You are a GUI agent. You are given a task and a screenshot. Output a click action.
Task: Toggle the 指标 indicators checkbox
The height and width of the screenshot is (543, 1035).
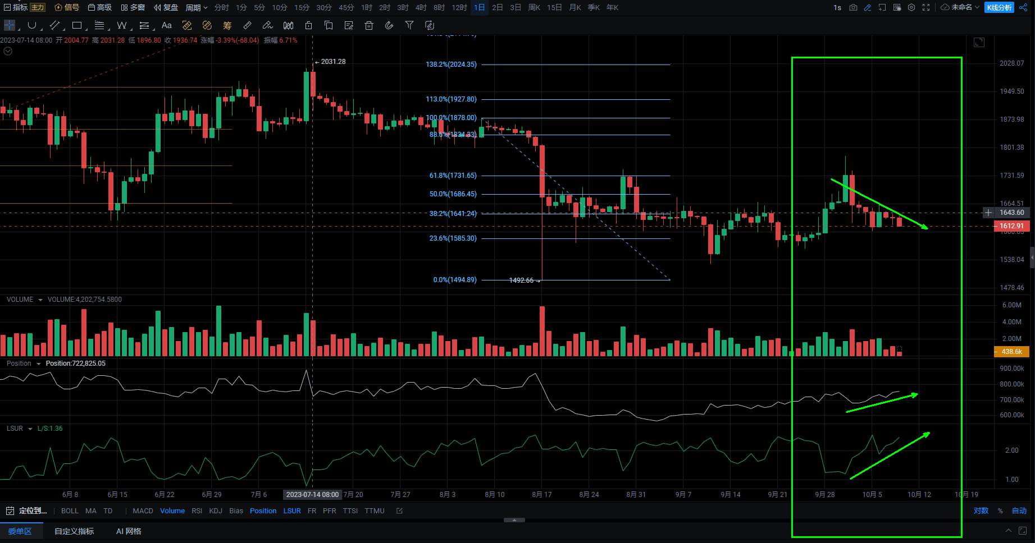click(x=16, y=7)
